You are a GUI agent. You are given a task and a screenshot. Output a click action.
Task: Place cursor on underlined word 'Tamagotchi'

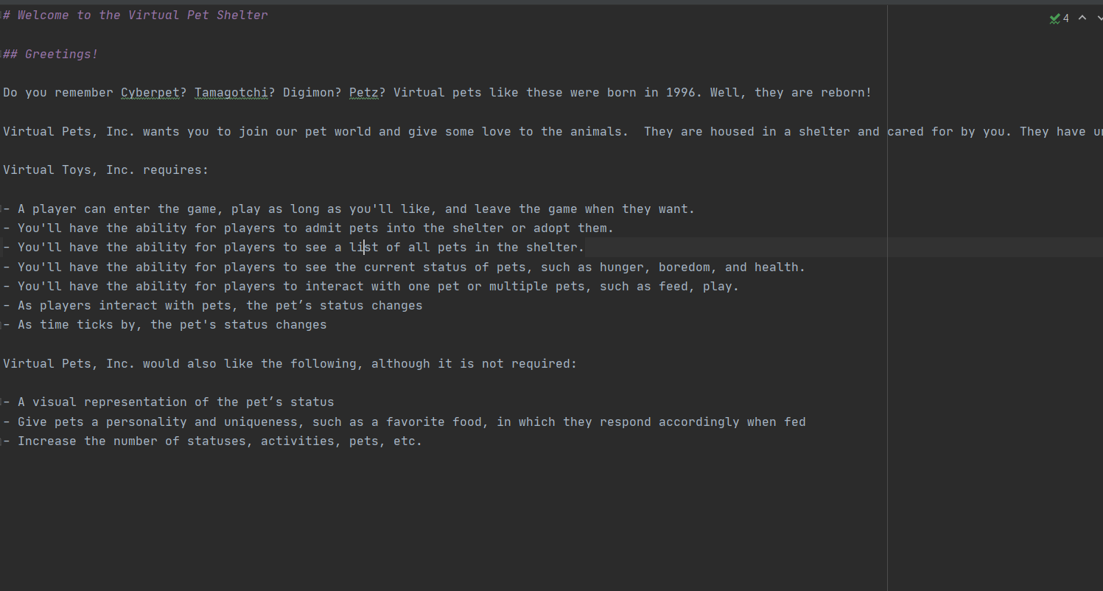click(231, 93)
